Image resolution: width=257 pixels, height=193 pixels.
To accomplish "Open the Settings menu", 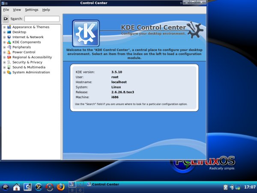I will coord(31,9).
